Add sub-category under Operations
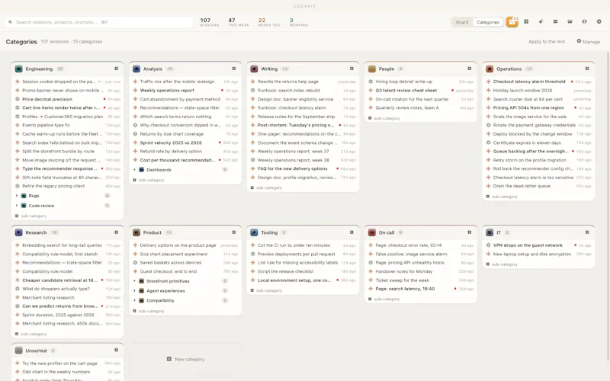The image size is (610, 381). click(502, 197)
